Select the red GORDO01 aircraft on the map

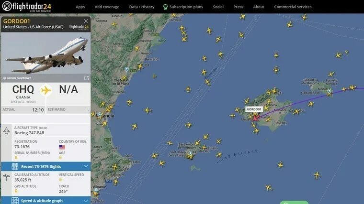255,118
